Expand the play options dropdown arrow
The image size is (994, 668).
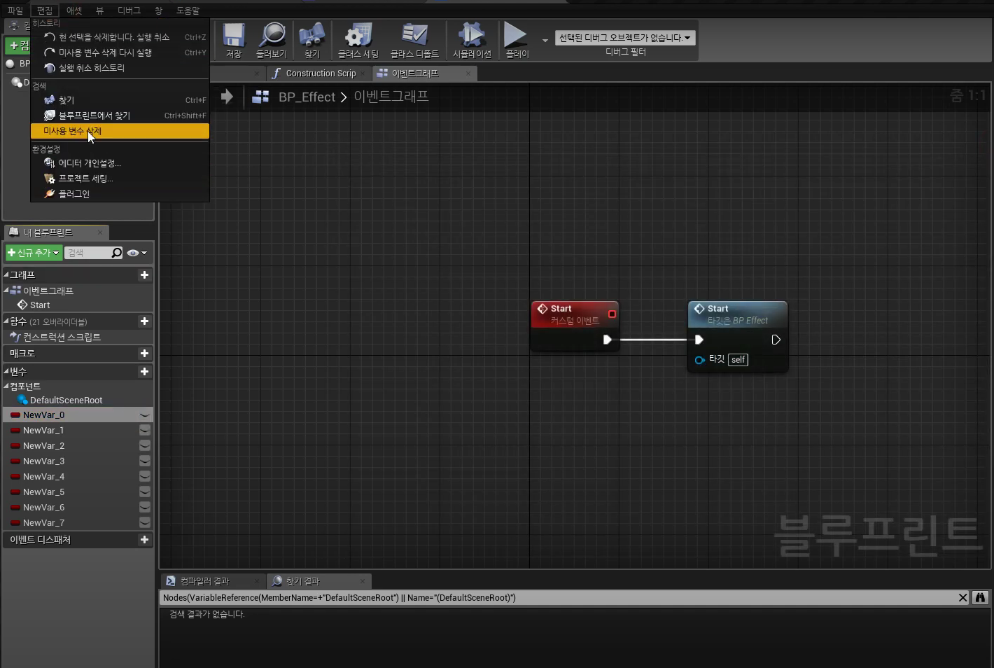point(545,40)
